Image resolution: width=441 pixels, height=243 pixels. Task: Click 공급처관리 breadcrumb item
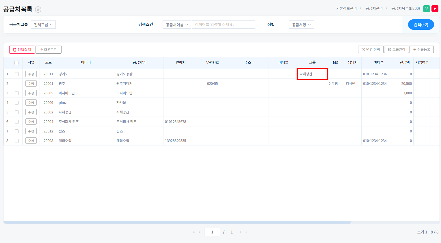pyautogui.click(x=374, y=9)
